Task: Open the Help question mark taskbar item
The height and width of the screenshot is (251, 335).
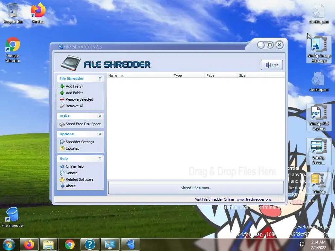Action: tap(90, 244)
